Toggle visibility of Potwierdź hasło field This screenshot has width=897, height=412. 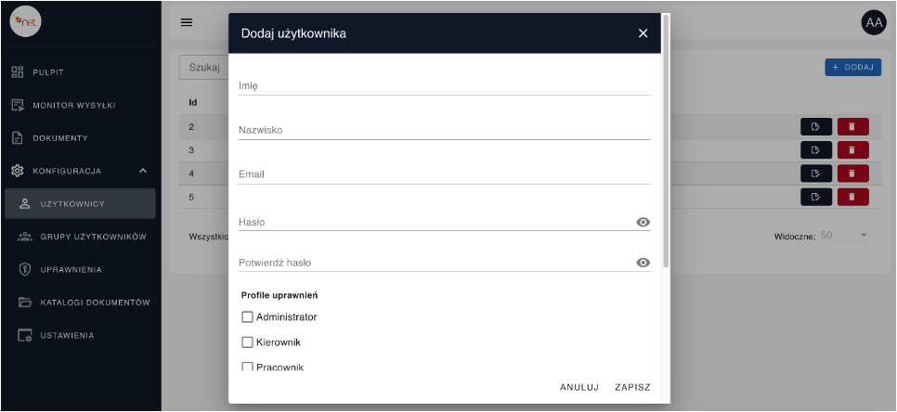(x=643, y=263)
